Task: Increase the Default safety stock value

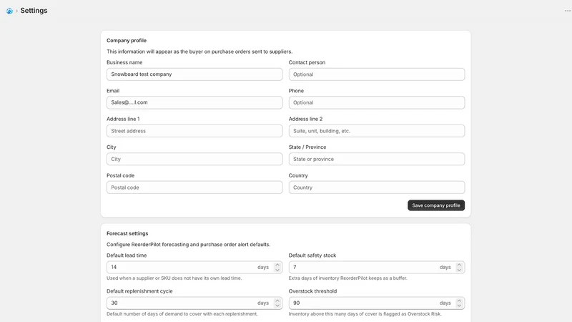Action: point(459,265)
